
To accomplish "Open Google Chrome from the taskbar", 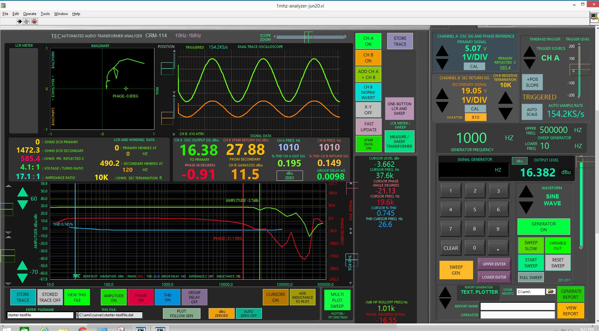I will [x=83, y=329].
